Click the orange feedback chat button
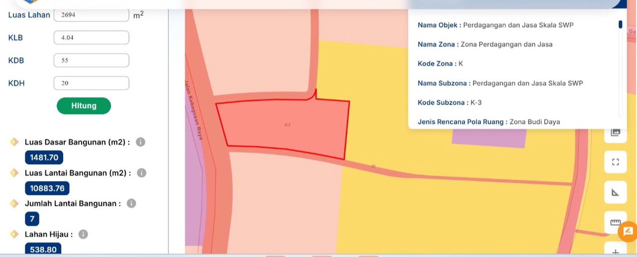The image size is (637, 257). (x=628, y=231)
